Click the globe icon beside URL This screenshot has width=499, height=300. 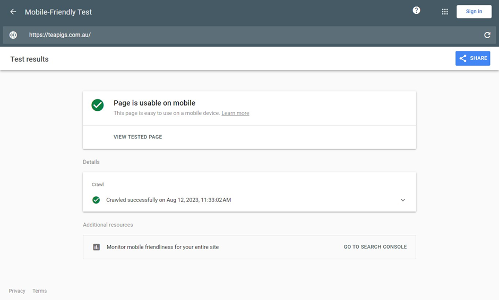(13, 35)
